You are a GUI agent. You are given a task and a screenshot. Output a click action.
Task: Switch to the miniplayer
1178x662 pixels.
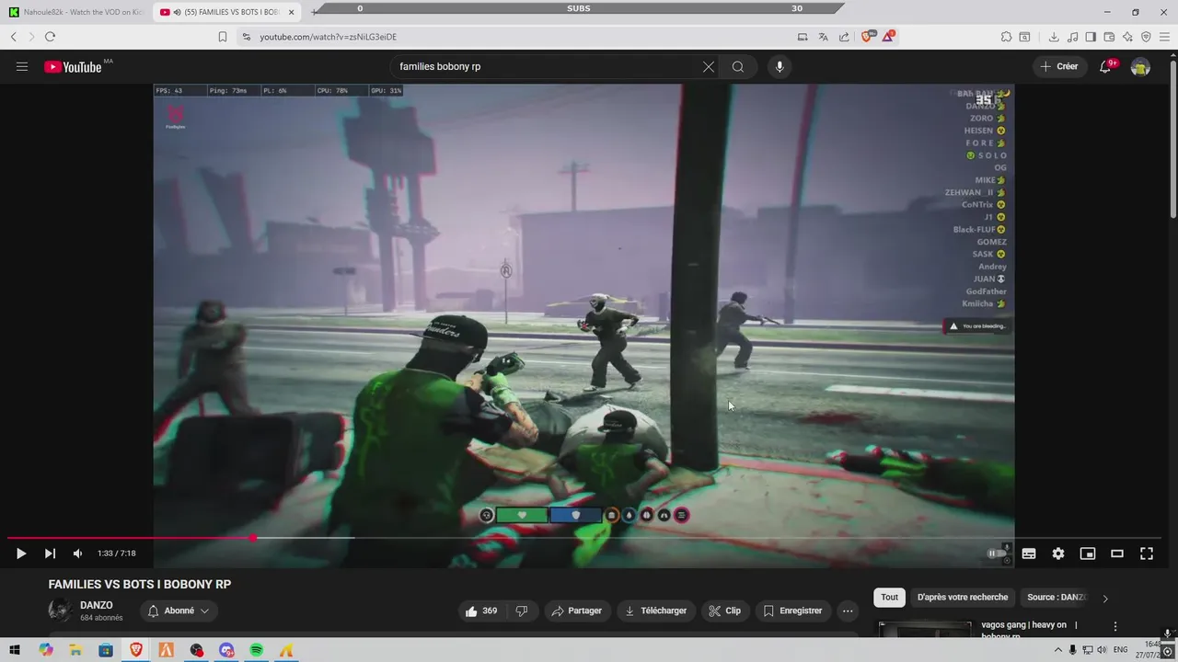[1088, 554]
